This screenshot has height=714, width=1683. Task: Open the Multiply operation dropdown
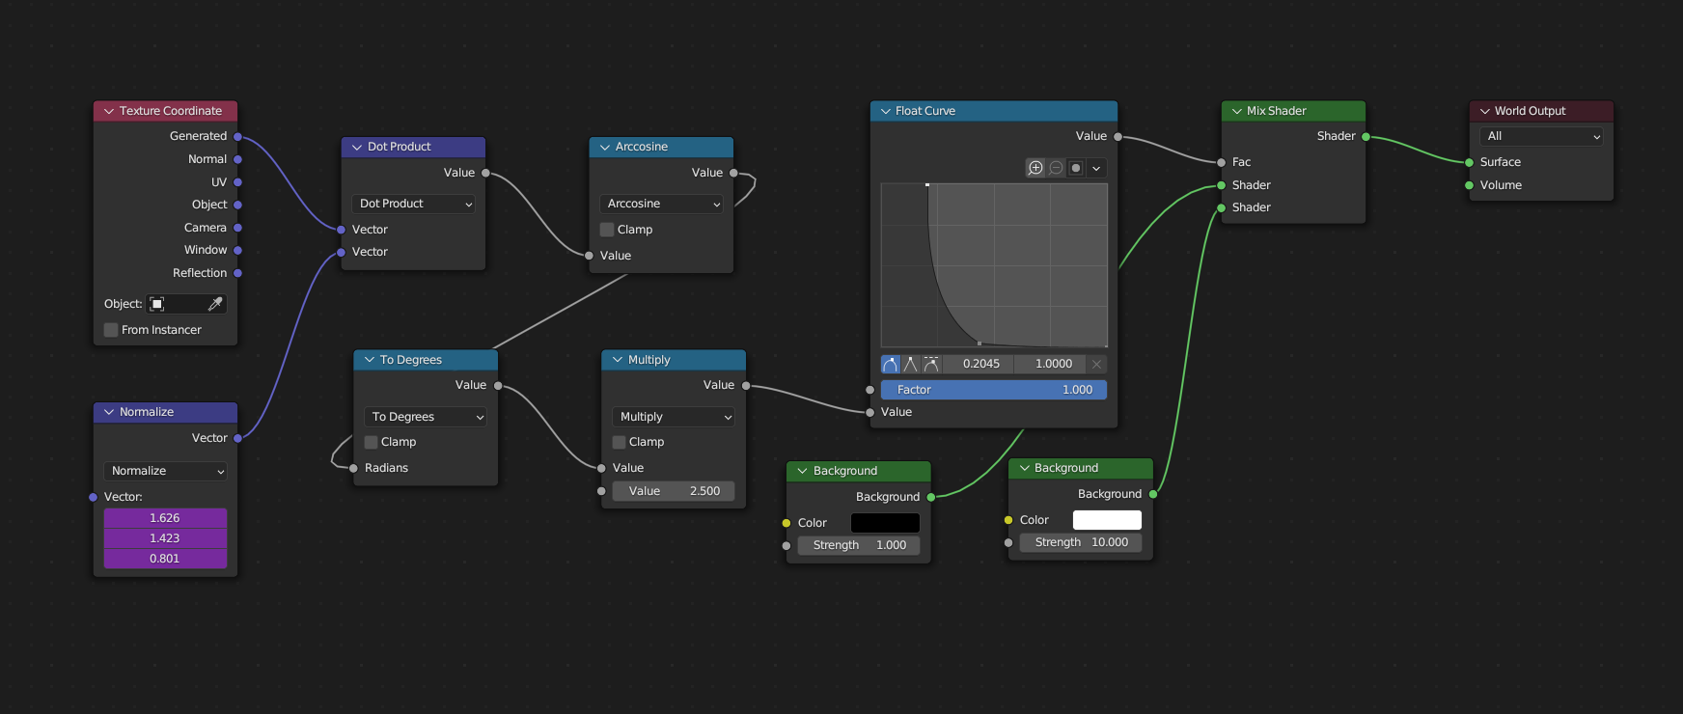pyautogui.click(x=674, y=417)
